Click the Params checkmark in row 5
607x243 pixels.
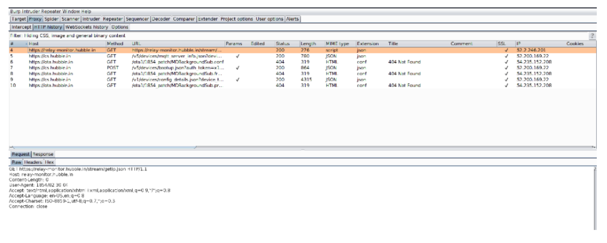coord(237,56)
